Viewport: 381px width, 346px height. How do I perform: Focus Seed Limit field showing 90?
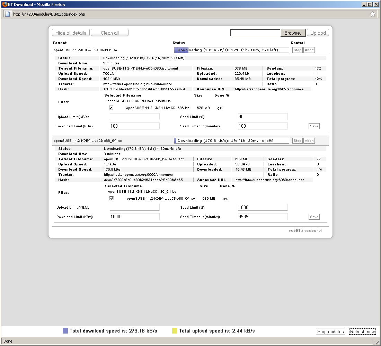pyautogui.click(x=263, y=117)
